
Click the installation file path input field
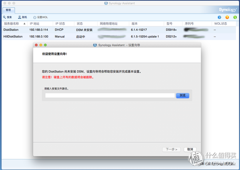(x=110, y=95)
